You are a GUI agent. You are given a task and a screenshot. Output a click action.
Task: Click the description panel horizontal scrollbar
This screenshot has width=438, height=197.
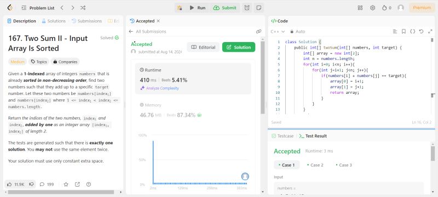click(61, 192)
